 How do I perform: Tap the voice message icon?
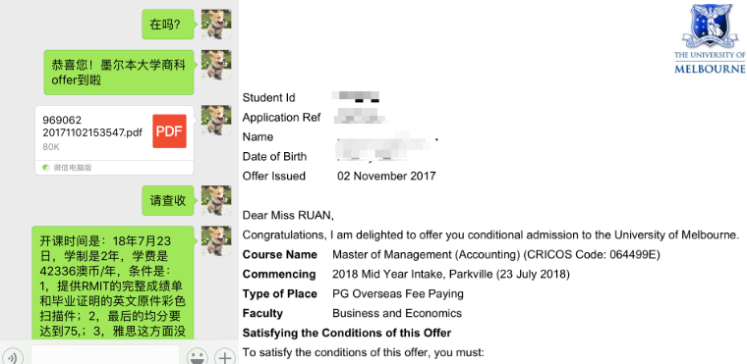tap(12, 357)
